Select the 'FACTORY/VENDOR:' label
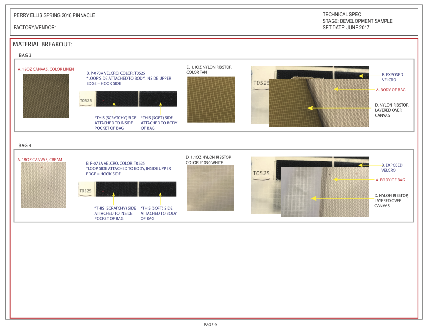427x329 pixels. (35, 28)
